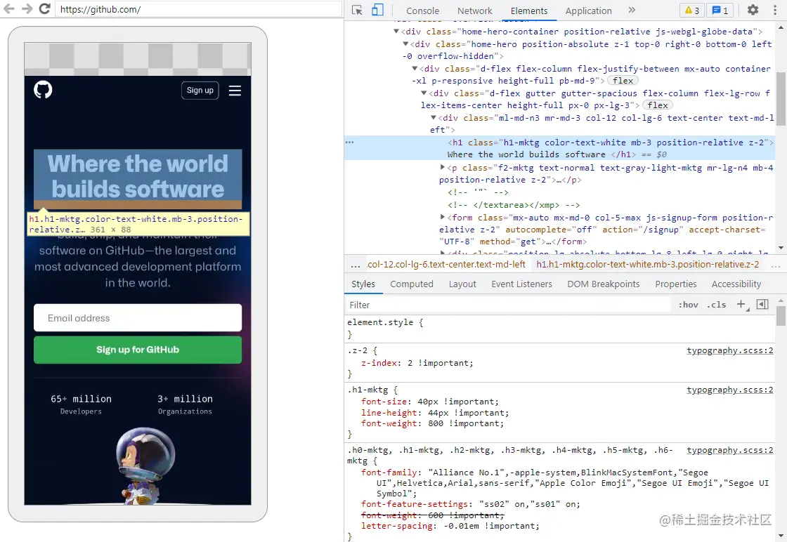The height and width of the screenshot is (542, 787).
Task: Open DevTools settings gear
Action: click(x=753, y=10)
